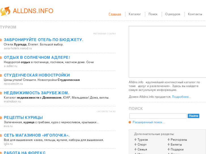Open the Главная menu item

(115, 14)
